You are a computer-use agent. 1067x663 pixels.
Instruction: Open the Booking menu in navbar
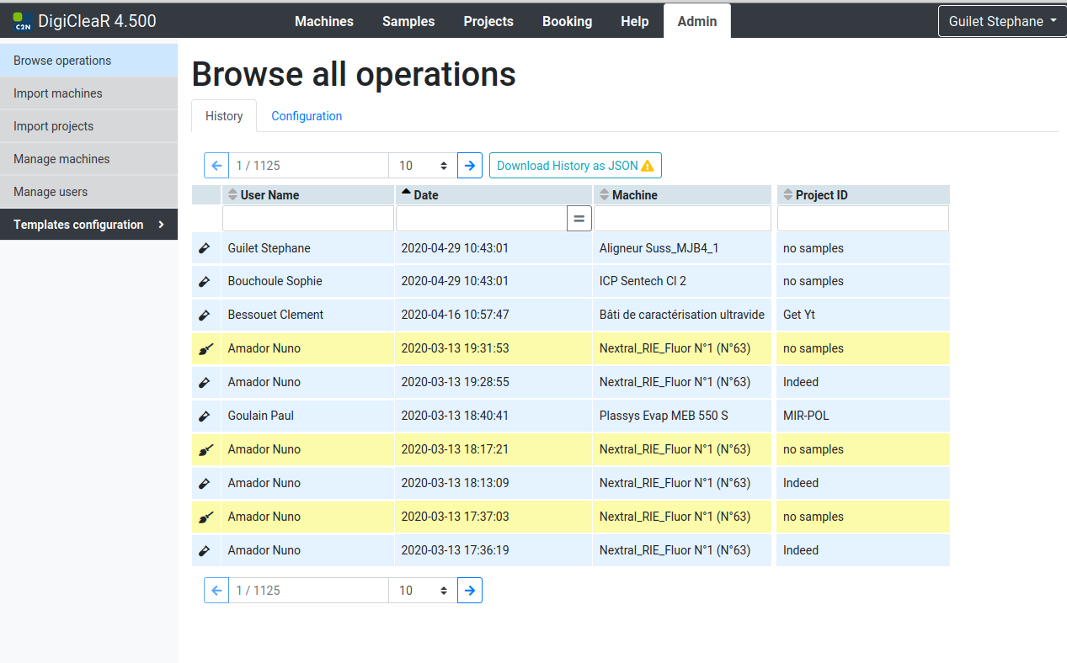pyautogui.click(x=567, y=22)
